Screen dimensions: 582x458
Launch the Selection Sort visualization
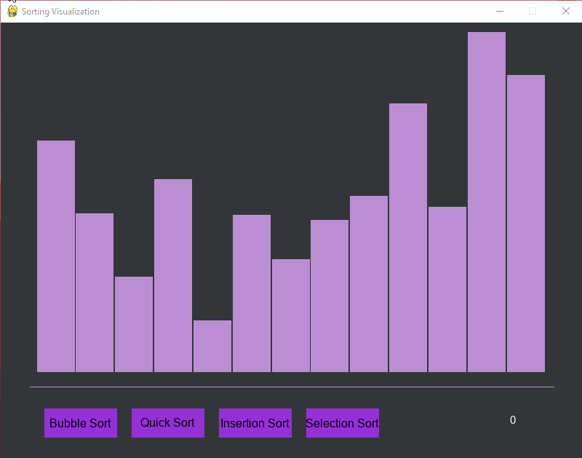click(x=342, y=423)
